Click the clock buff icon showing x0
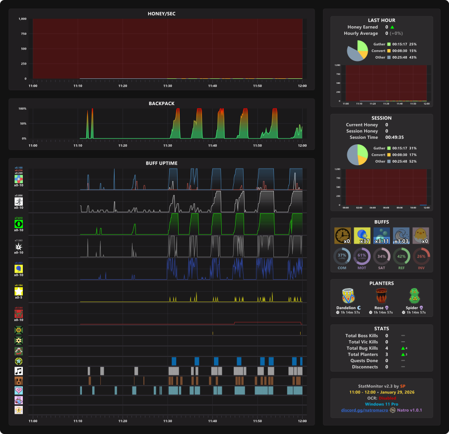Viewport: 449px width, 434px height. coord(342,236)
